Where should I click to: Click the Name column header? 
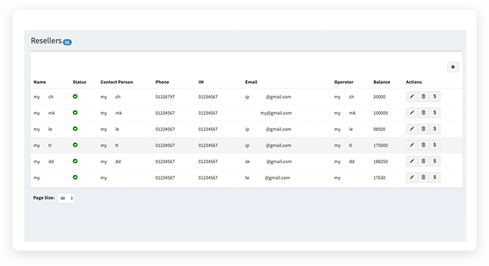pyautogui.click(x=40, y=82)
